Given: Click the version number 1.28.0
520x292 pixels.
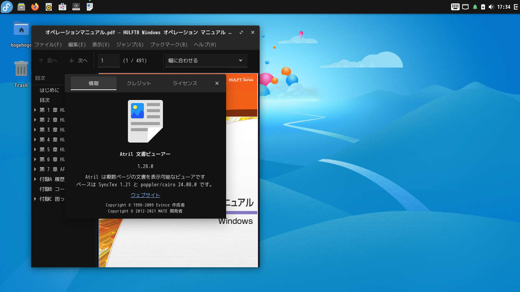Looking at the screenshot, I should (x=145, y=166).
